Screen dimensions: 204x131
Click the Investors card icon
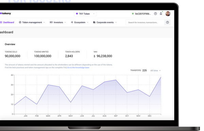coord(51,22)
